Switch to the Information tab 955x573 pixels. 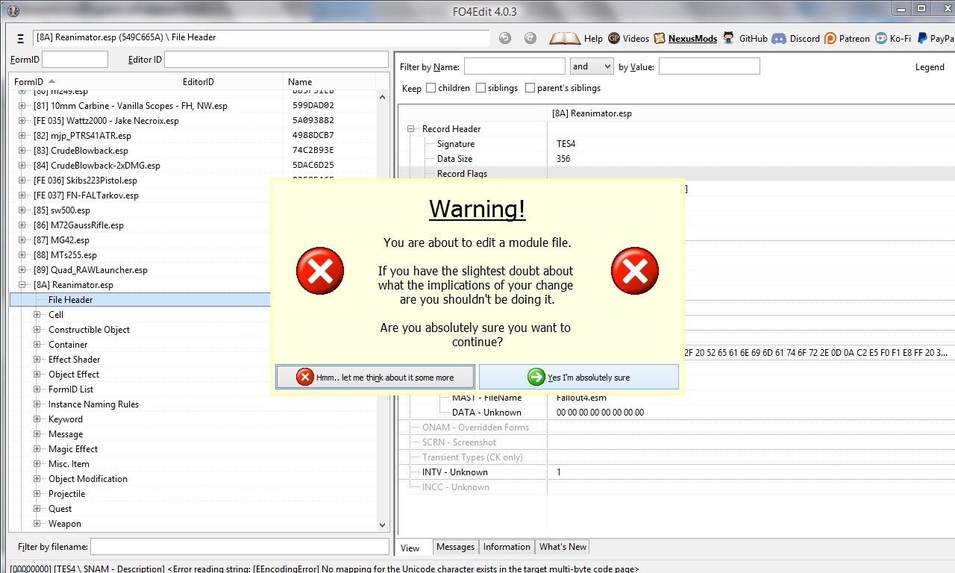click(507, 547)
